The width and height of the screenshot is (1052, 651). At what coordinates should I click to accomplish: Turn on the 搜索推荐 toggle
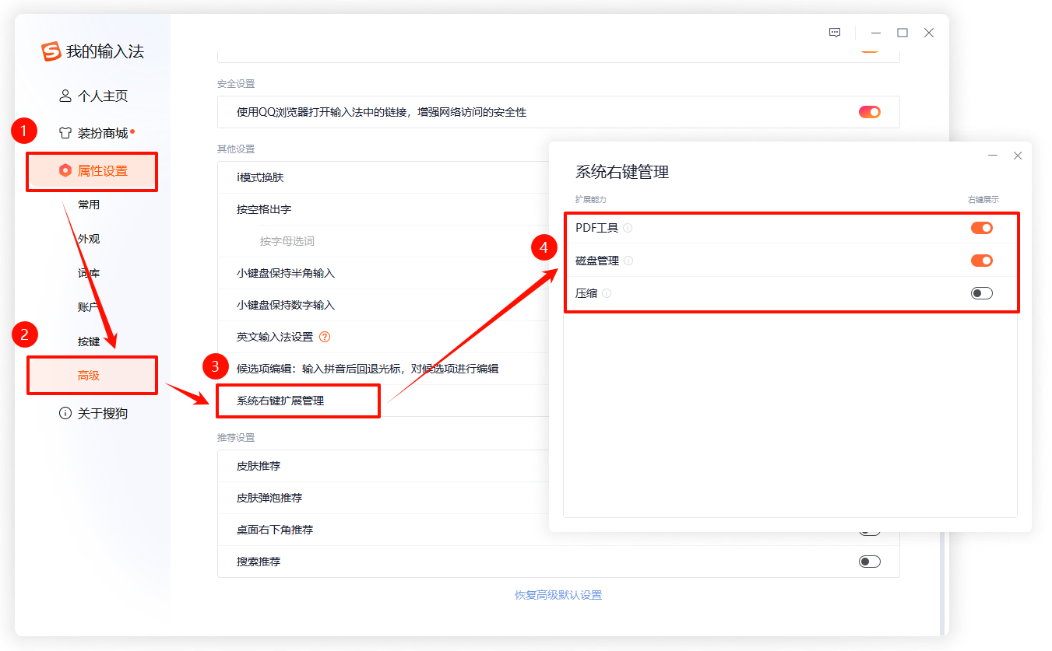pyautogui.click(x=869, y=561)
